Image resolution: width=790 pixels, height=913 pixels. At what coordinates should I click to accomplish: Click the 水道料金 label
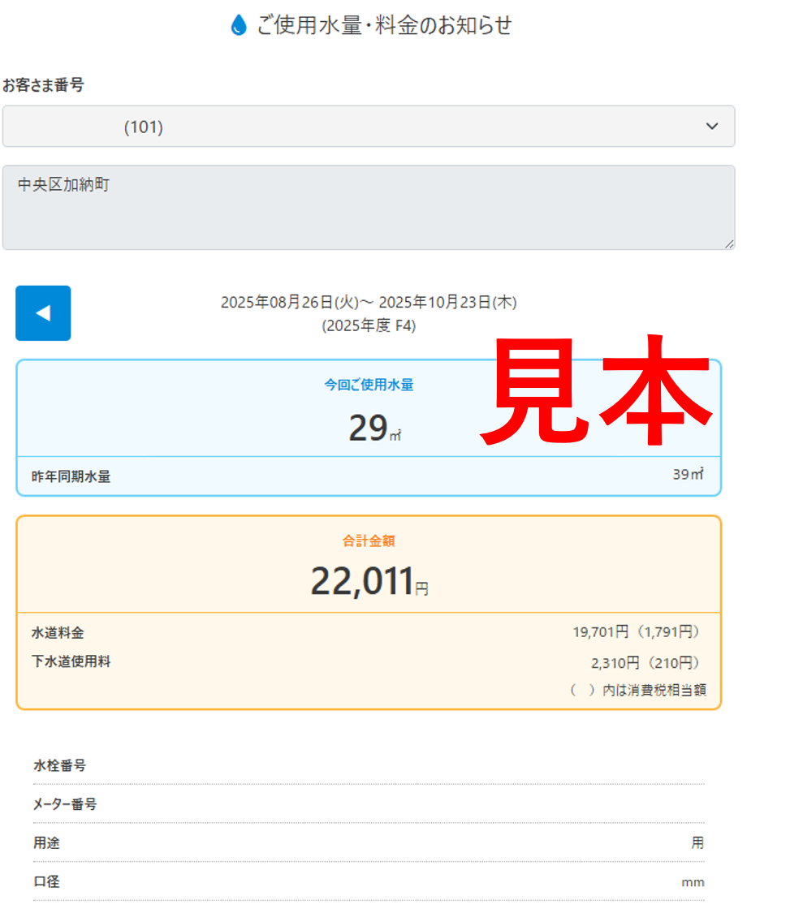click(58, 632)
